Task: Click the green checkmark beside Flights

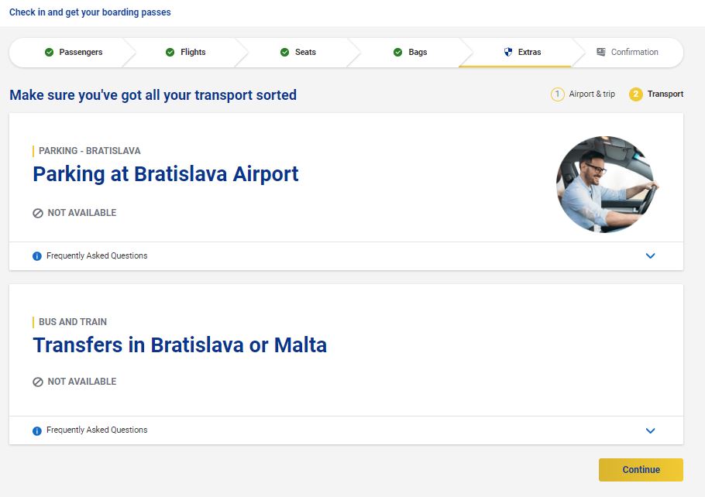Action: [x=170, y=53]
